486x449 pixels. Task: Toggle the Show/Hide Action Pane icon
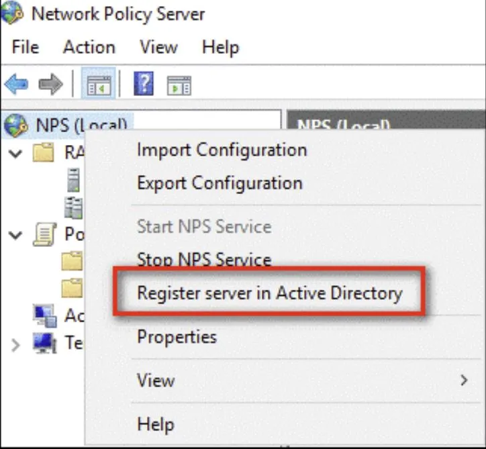click(179, 85)
